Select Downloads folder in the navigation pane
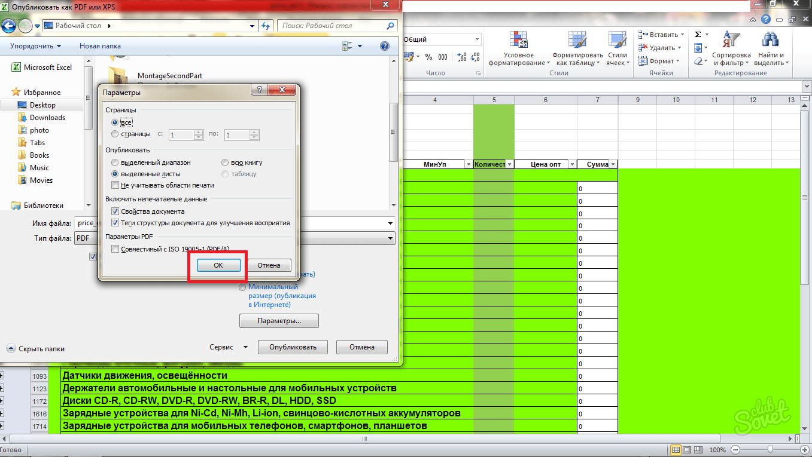 [47, 118]
